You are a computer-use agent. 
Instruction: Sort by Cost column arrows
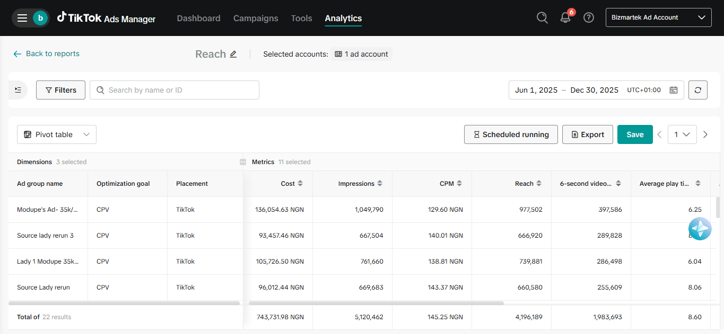pyautogui.click(x=300, y=184)
